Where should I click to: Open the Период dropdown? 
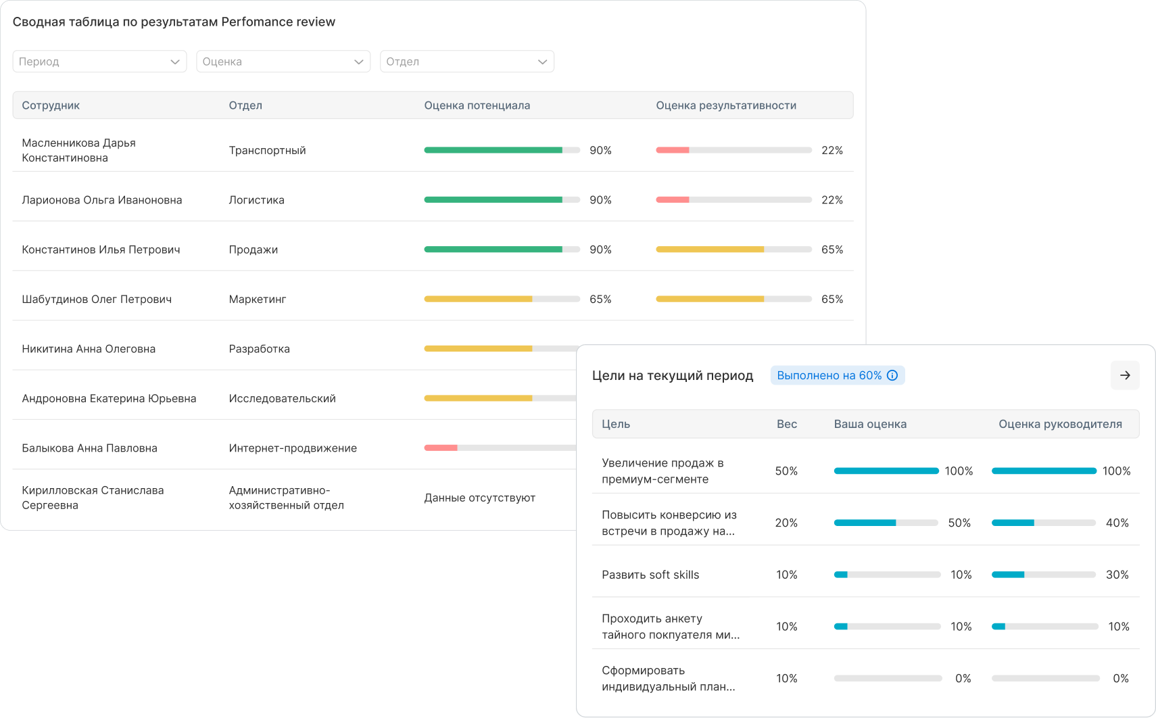99,62
